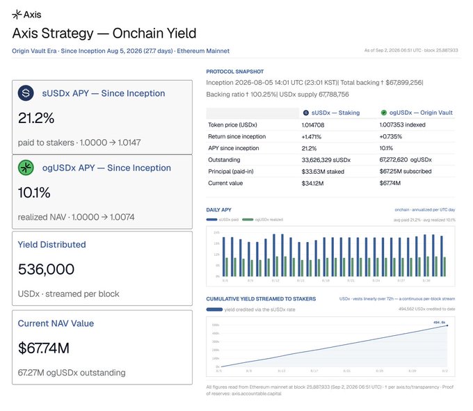
Task: Open the sUSDx APY — Since Inception heading
Action: click(x=104, y=93)
